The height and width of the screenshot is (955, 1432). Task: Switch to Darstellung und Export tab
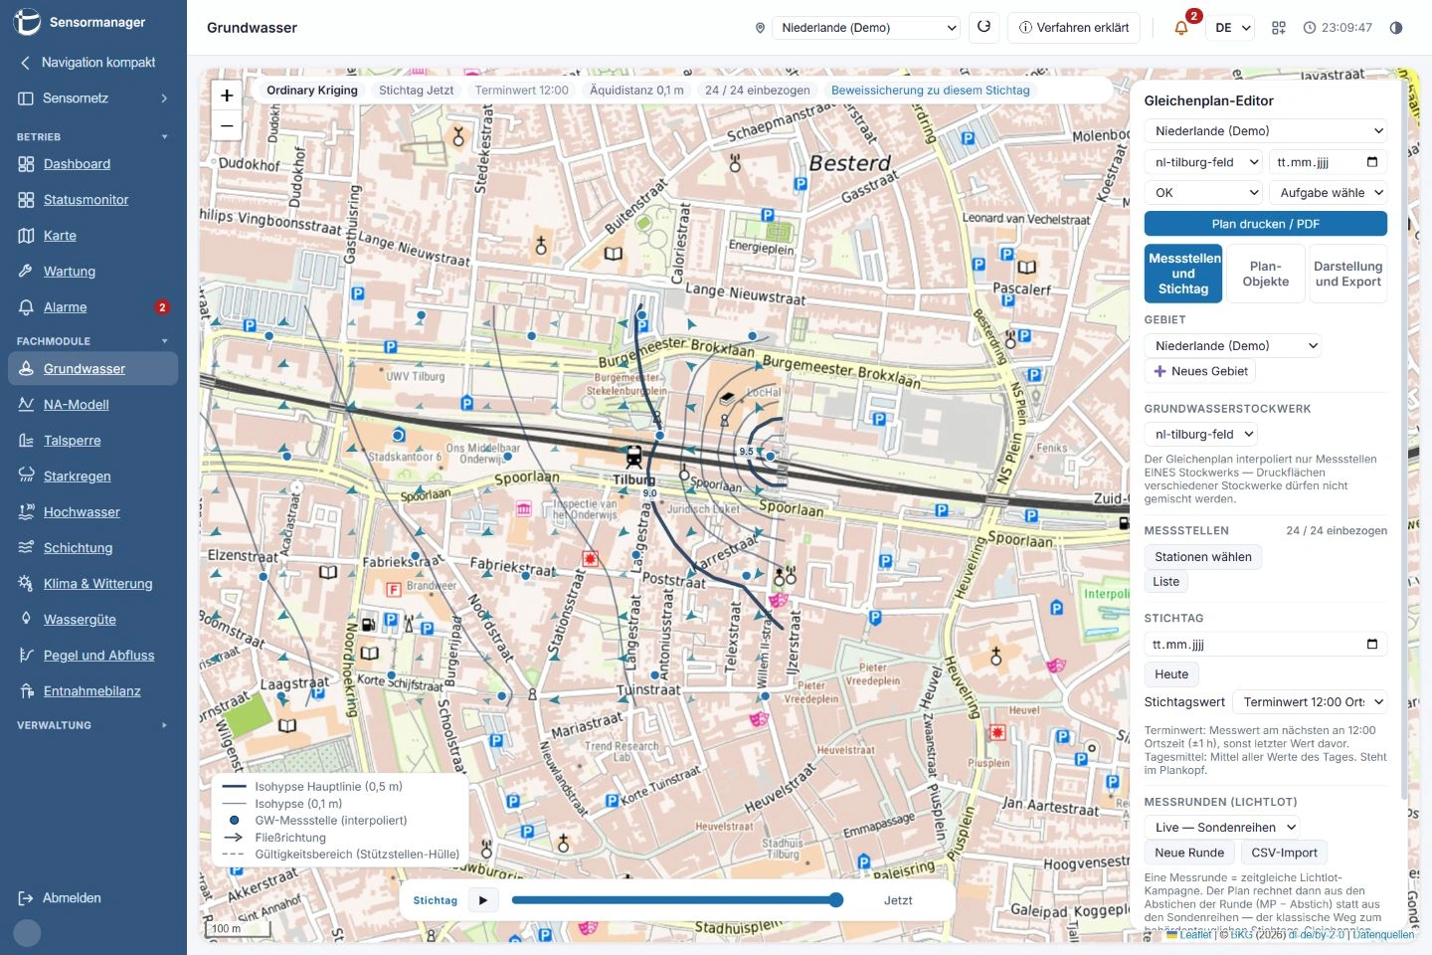[x=1348, y=274]
